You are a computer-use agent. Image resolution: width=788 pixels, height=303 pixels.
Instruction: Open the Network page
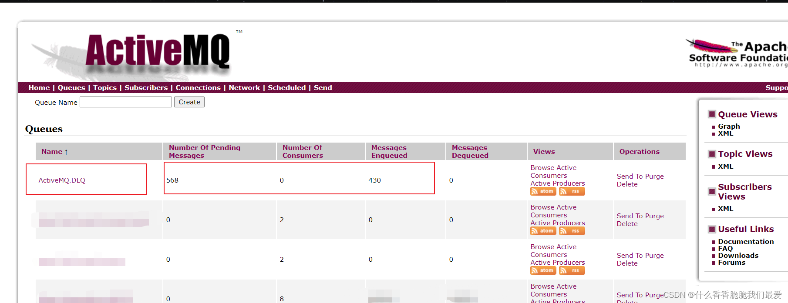(244, 87)
